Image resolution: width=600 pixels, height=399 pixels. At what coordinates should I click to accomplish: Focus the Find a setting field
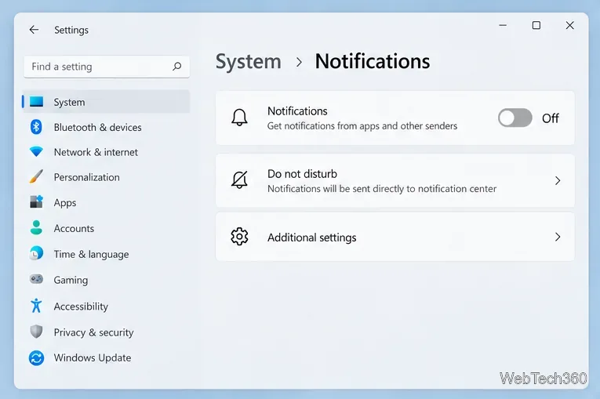[107, 67]
